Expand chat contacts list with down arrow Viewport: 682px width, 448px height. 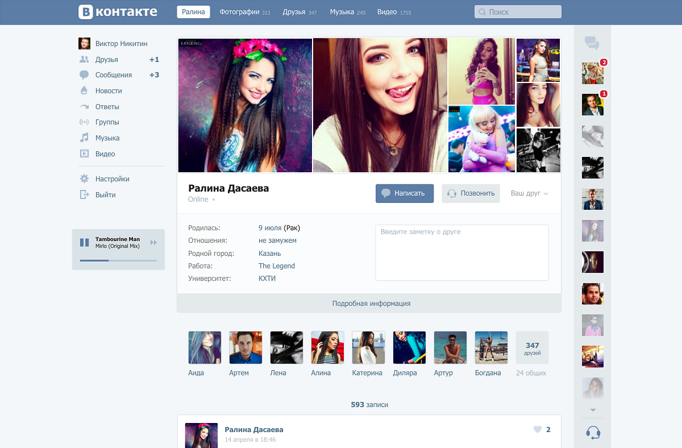593,410
